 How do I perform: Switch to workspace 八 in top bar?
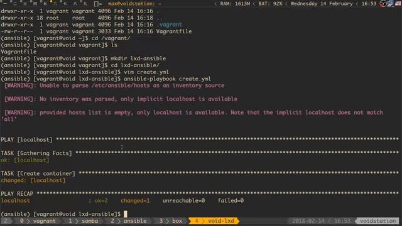click(75, 4)
